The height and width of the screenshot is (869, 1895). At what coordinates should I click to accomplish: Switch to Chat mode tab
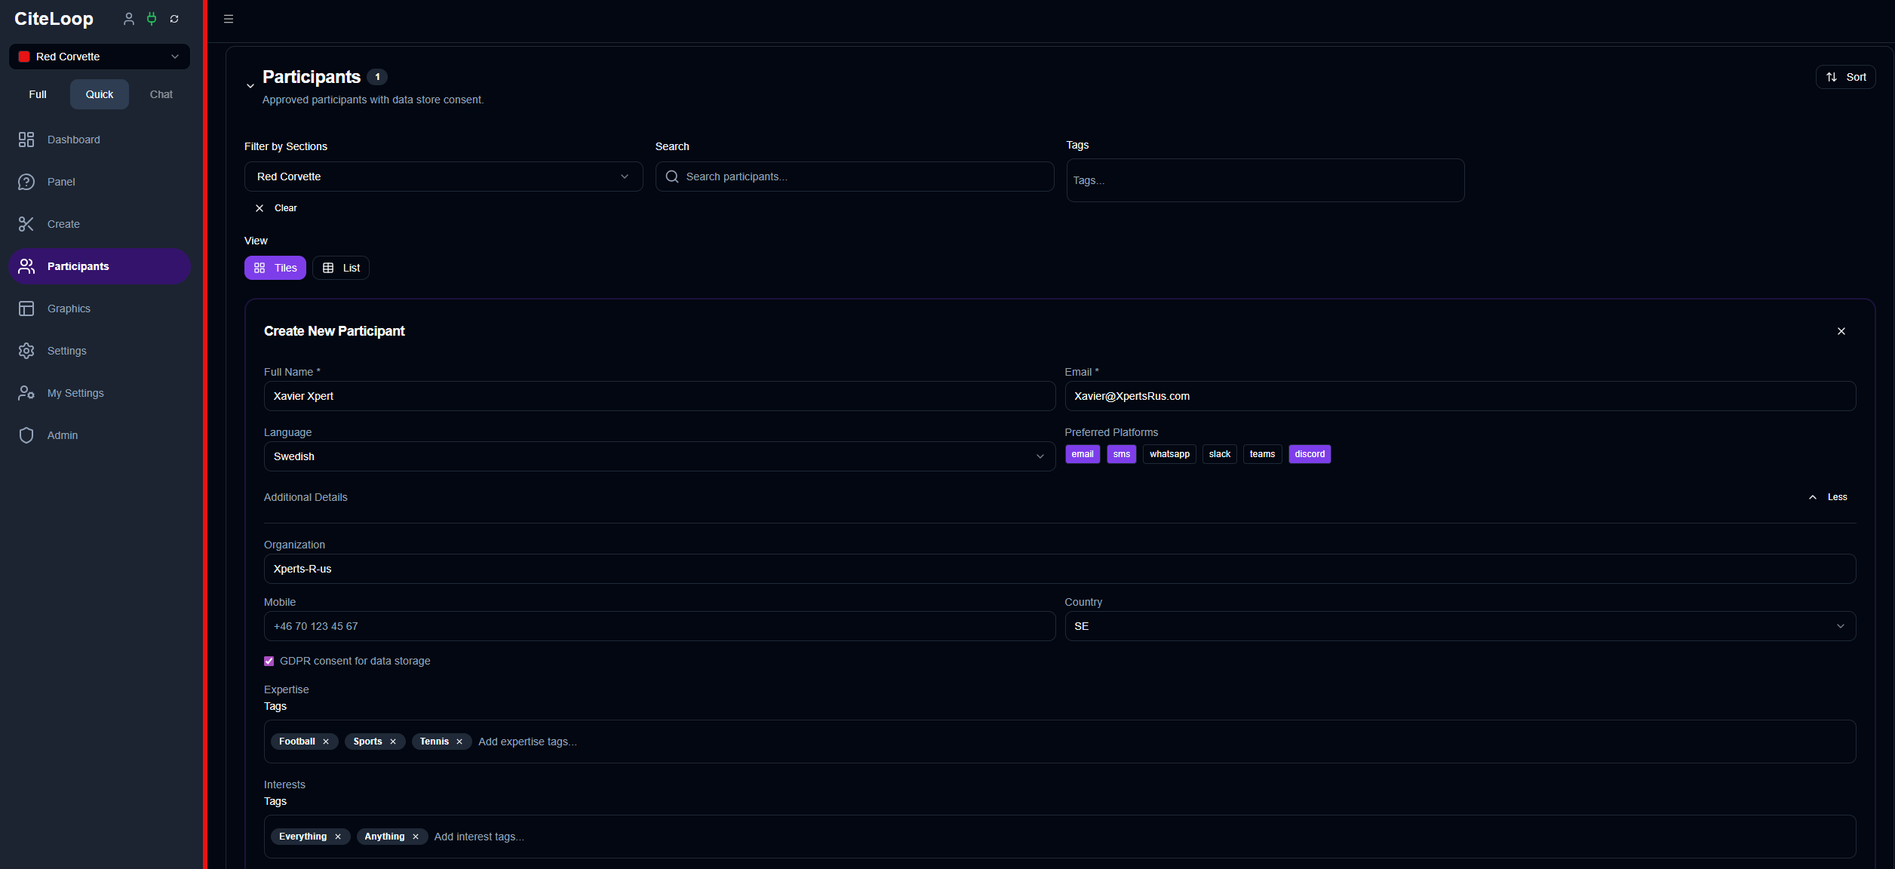point(161,94)
